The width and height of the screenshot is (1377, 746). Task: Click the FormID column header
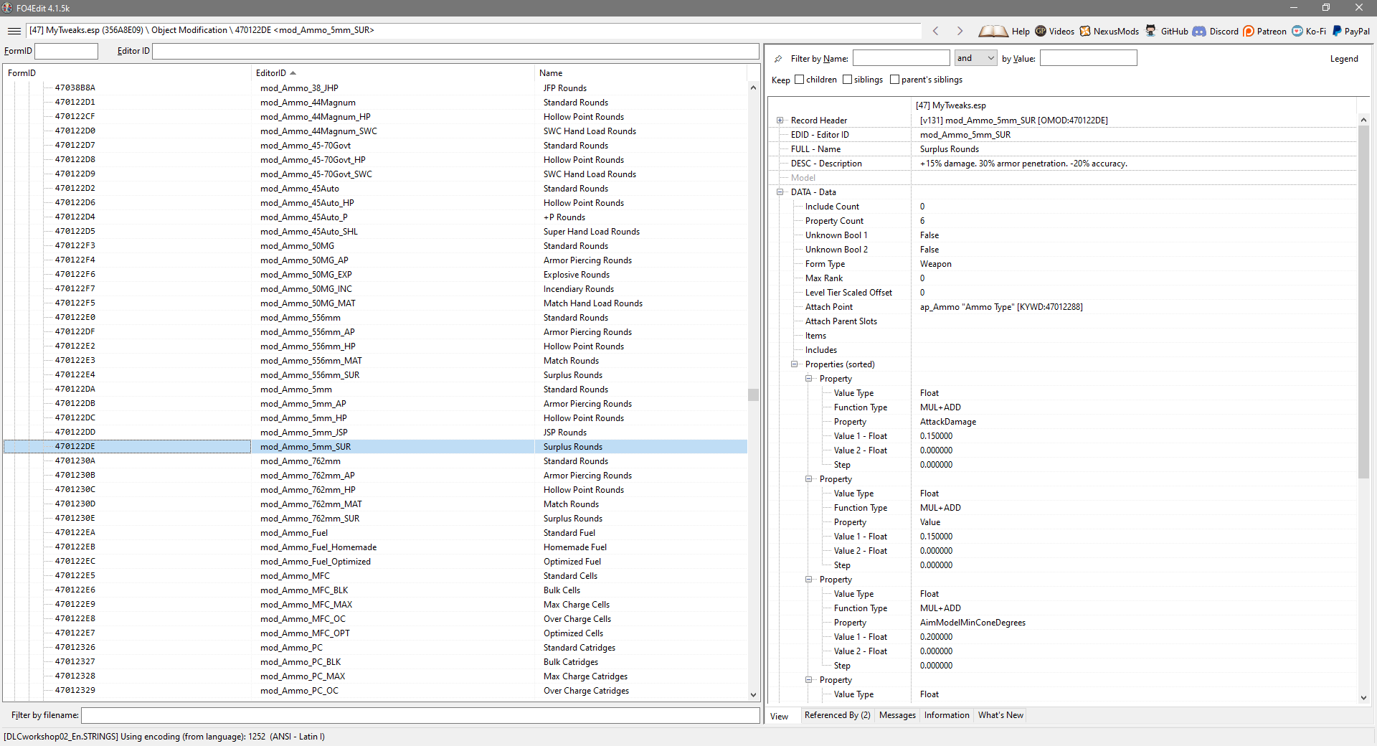point(127,73)
